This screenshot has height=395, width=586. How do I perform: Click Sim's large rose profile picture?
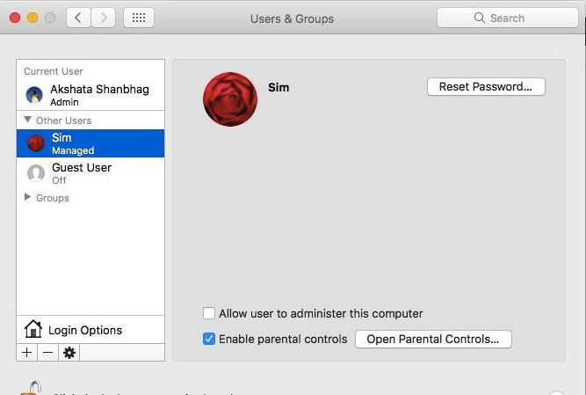(230, 99)
